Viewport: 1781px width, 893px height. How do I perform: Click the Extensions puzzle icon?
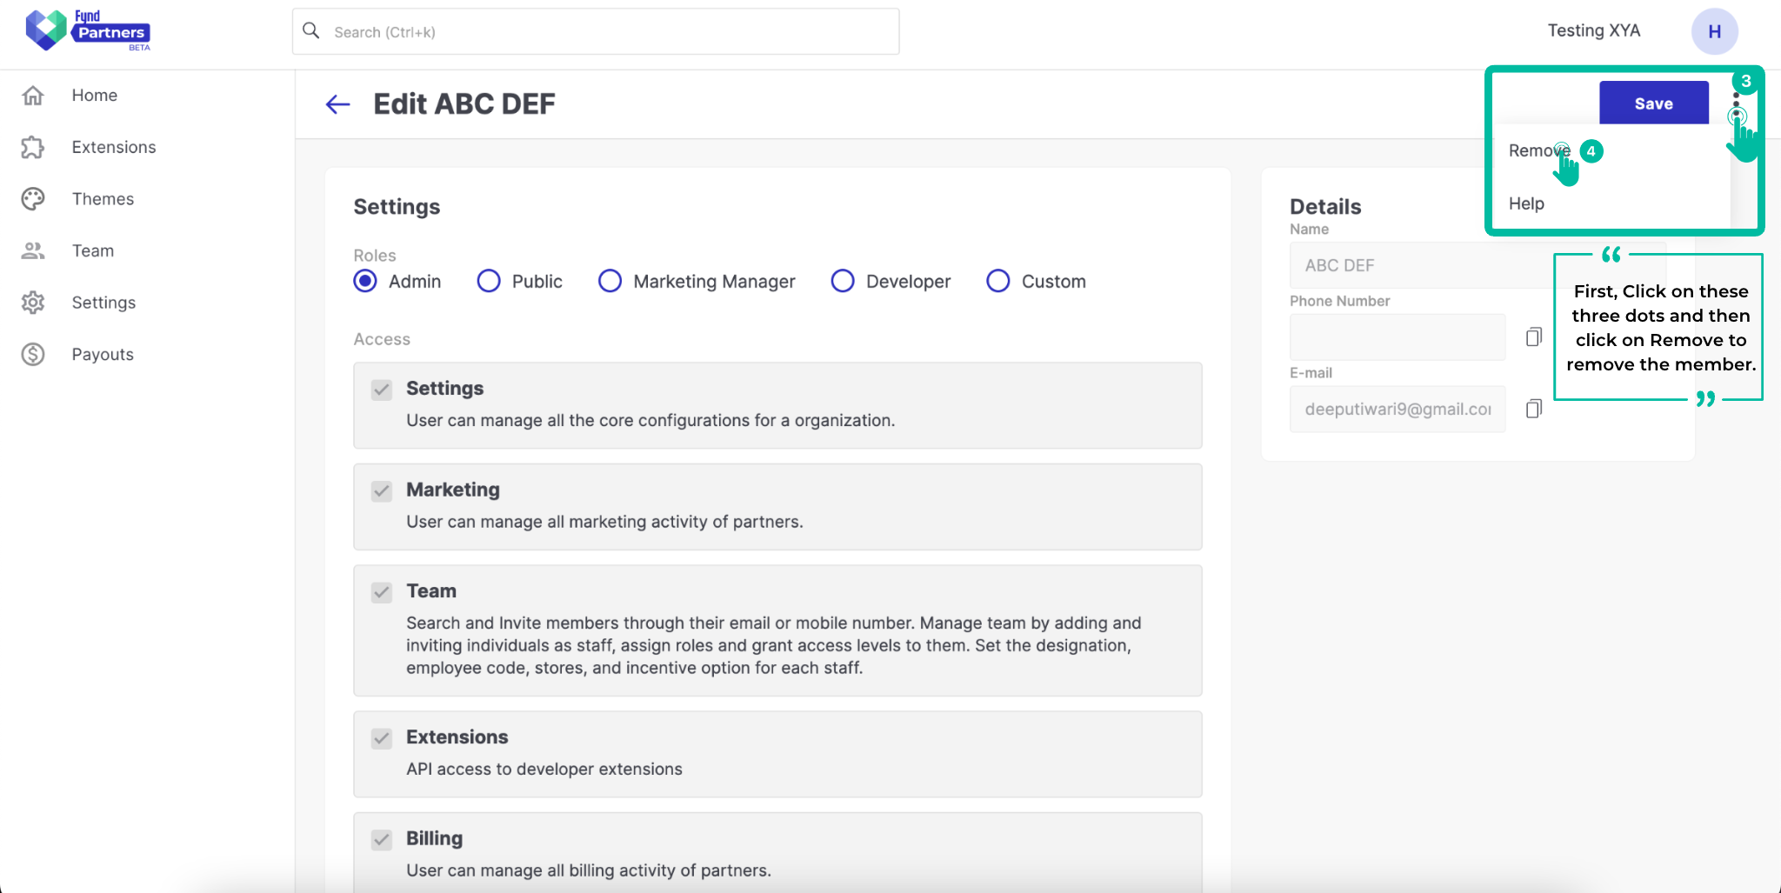point(33,147)
